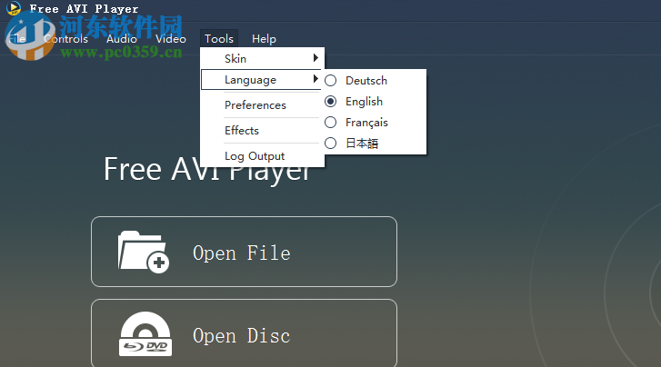Screen dimensions: 661x367
Task: Click the Open File button
Action: click(244, 252)
